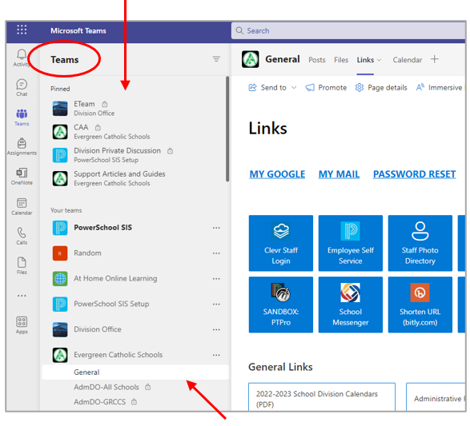This screenshot has width=470, height=426.
Task: Expand the Random team
Action: (x=87, y=253)
